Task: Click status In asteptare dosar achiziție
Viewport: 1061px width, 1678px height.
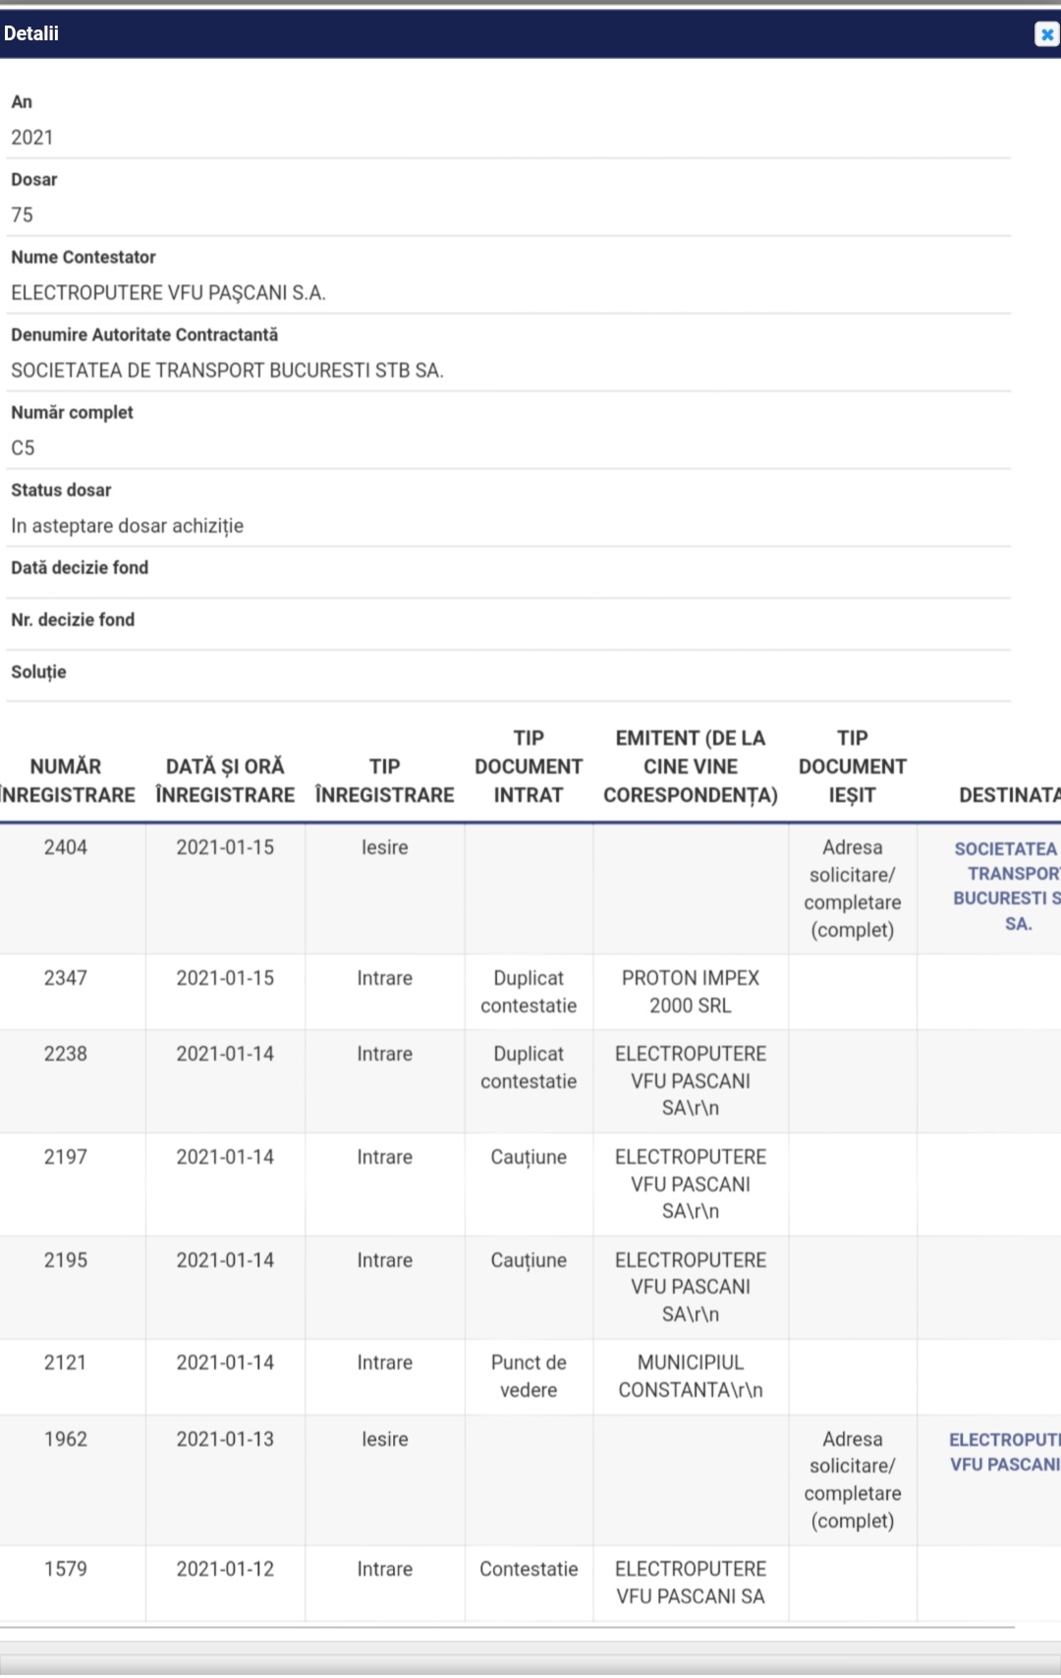Action: click(127, 526)
